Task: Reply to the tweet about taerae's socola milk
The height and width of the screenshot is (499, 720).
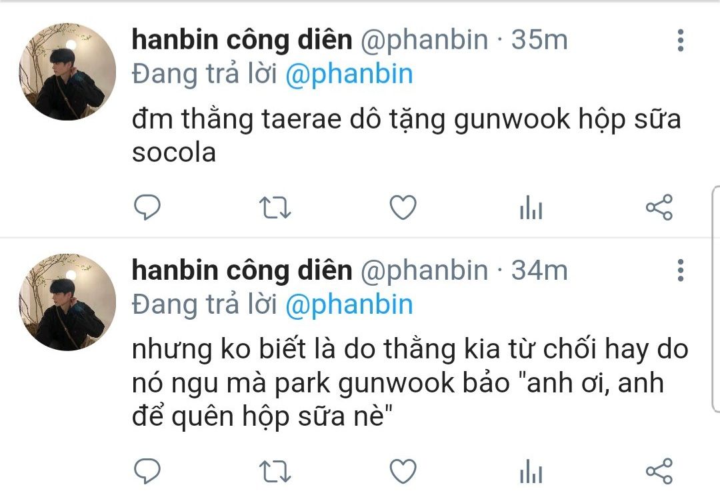Action: (147, 207)
